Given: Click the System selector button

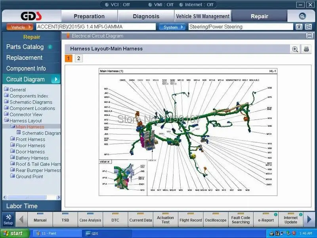Looking at the screenshot, I should (x=172, y=27).
